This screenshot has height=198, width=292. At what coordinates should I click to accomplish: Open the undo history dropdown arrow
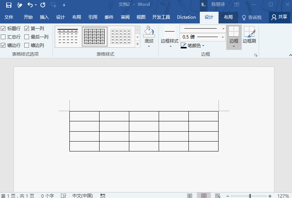pyautogui.click(x=36, y=5)
